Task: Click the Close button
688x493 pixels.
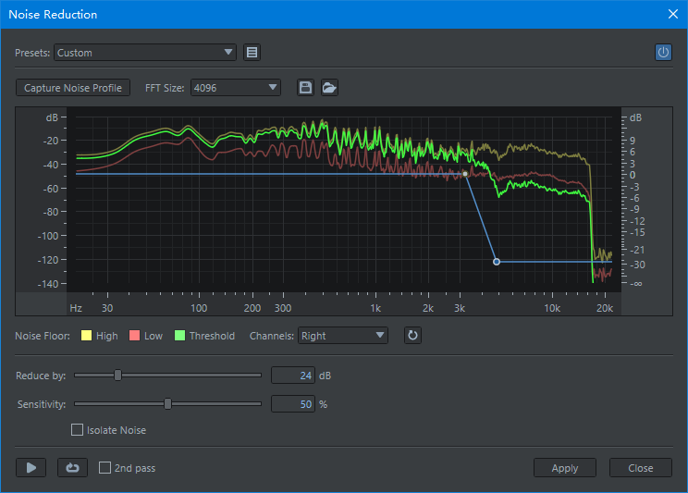Action: (641, 468)
